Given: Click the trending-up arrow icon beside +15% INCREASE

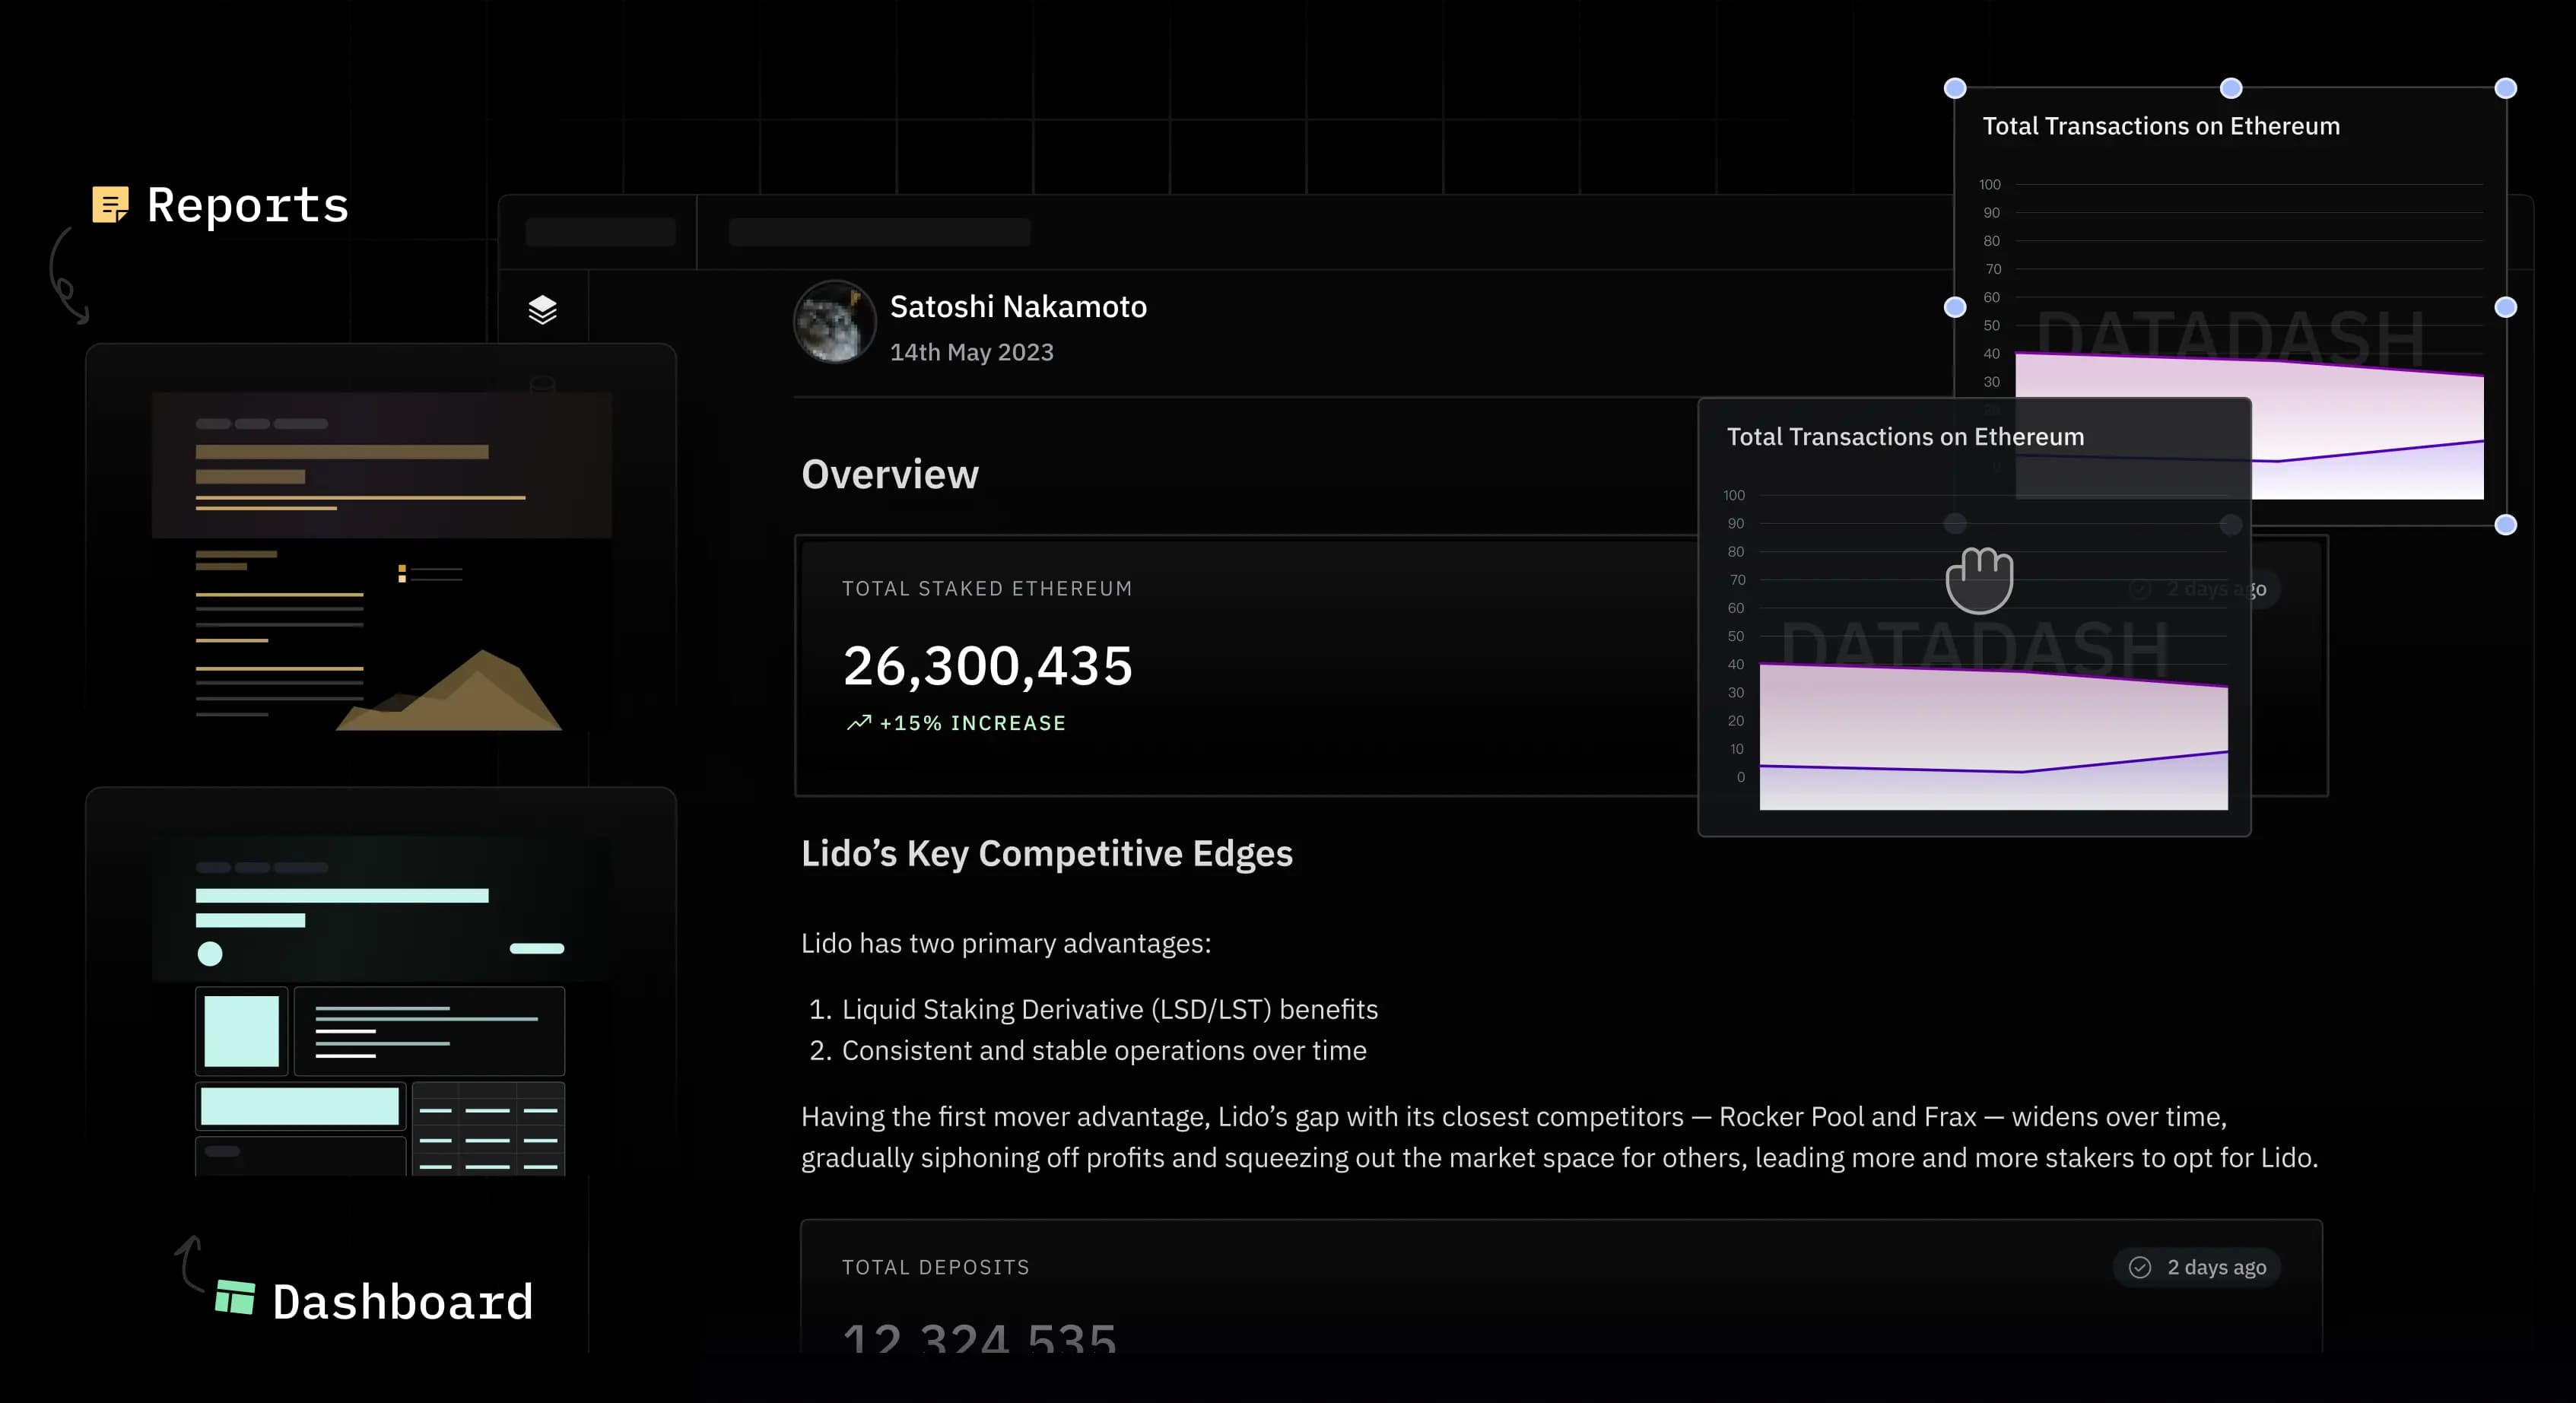Looking at the screenshot, I should click(858, 722).
